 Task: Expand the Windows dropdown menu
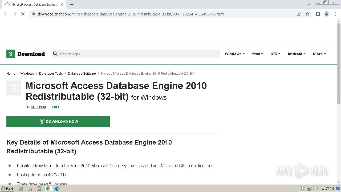pos(234,54)
